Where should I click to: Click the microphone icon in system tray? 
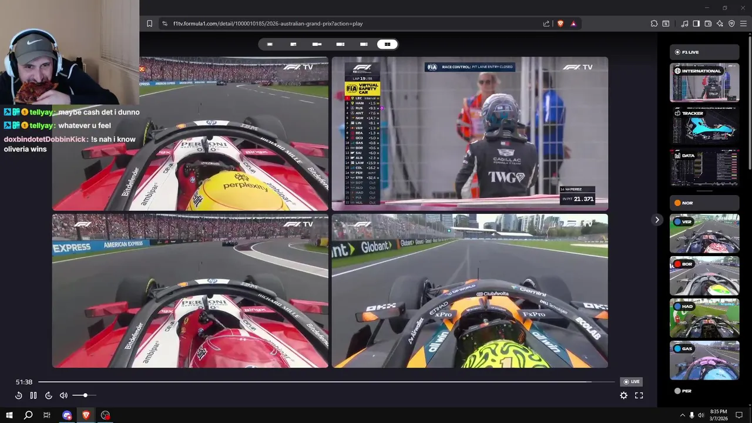click(x=691, y=415)
